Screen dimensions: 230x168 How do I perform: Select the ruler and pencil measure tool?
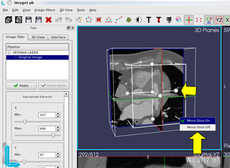click(x=79, y=20)
